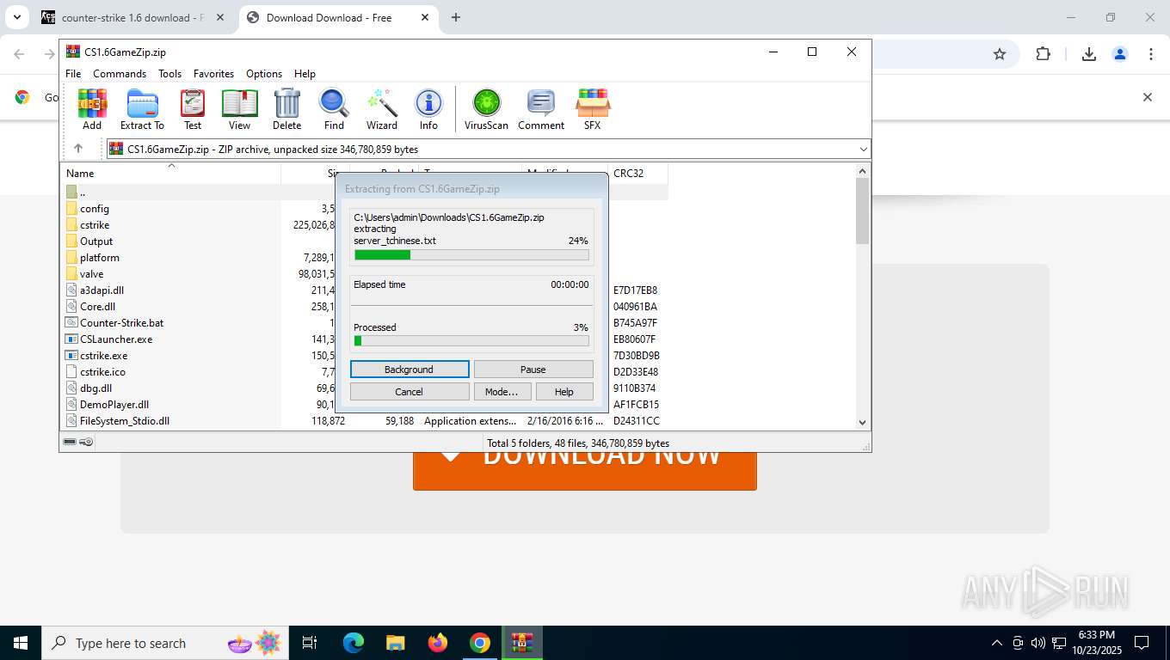Click the file extraction progress bar

471,254
